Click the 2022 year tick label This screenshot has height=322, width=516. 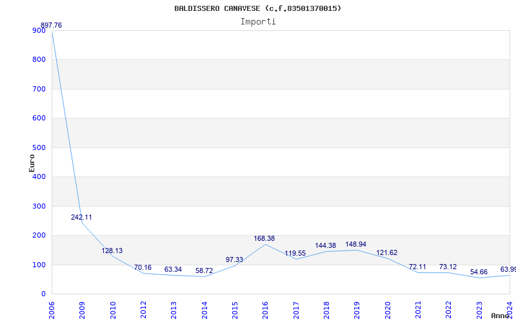448,310
